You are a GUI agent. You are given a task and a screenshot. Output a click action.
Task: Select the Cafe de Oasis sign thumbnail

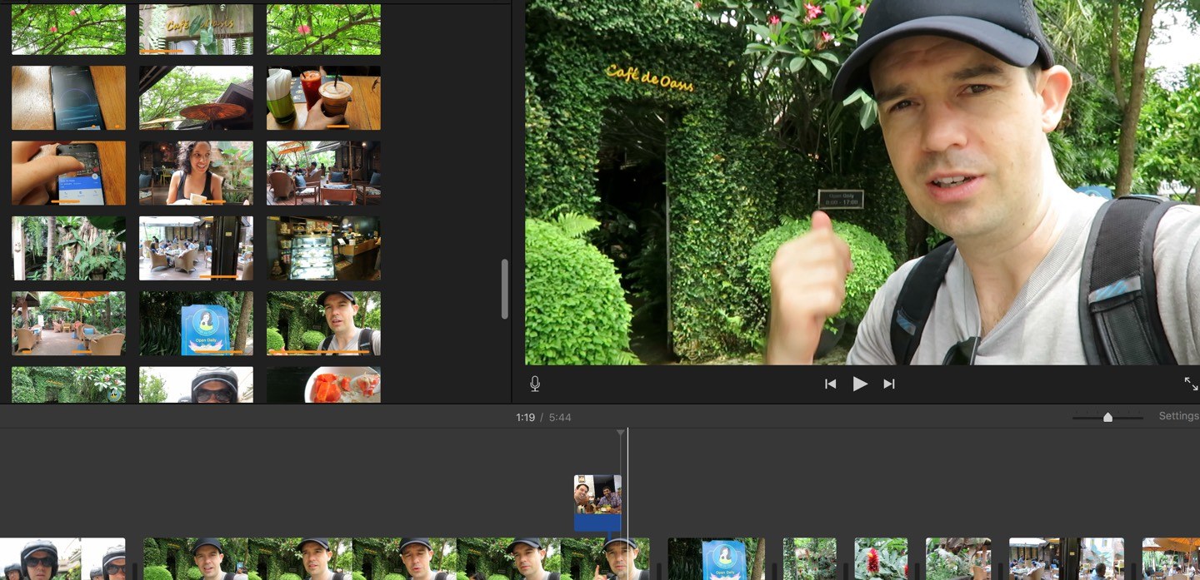coord(196,29)
